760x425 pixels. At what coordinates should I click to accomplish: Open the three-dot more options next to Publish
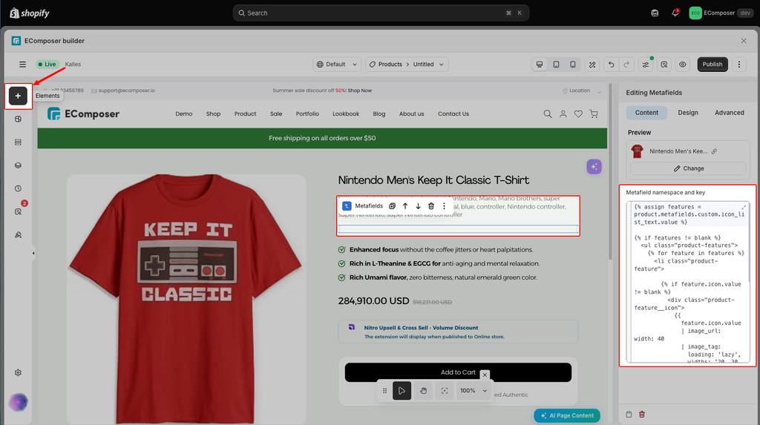[738, 65]
